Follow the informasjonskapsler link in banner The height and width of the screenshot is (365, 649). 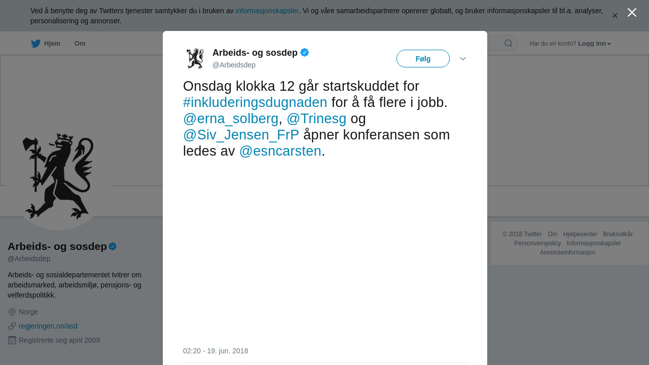267,11
